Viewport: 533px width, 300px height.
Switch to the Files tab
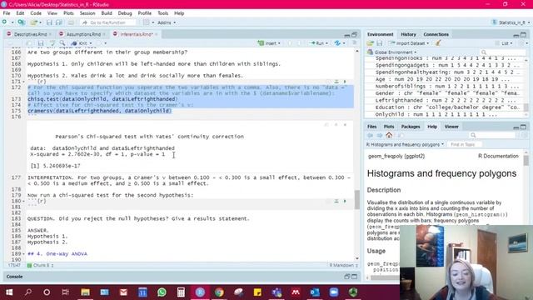[x=372, y=127]
